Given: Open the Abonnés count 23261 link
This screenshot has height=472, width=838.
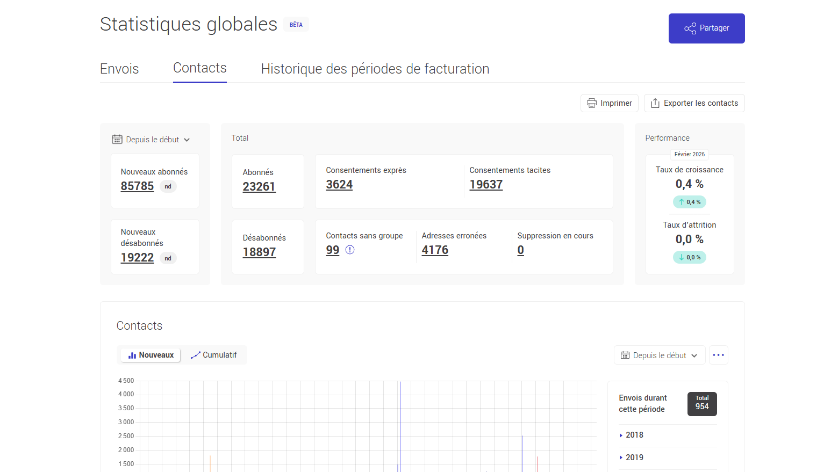Looking at the screenshot, I should [259, 186].
